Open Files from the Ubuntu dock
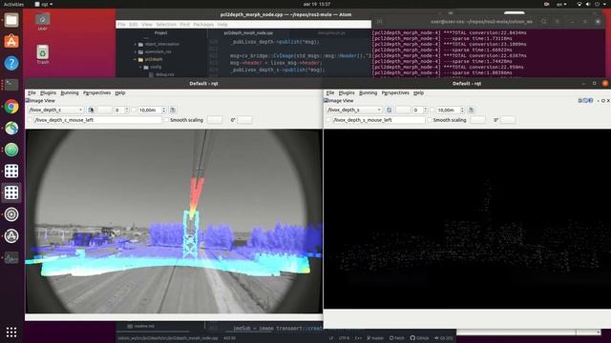The width and height of the screenshot is (611, 343). pos(11,20)
